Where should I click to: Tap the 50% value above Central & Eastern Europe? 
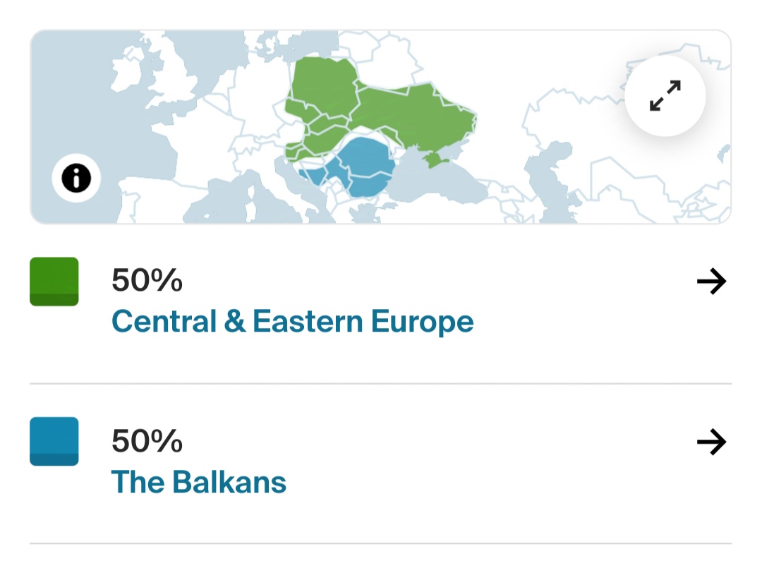click(147, 280)
